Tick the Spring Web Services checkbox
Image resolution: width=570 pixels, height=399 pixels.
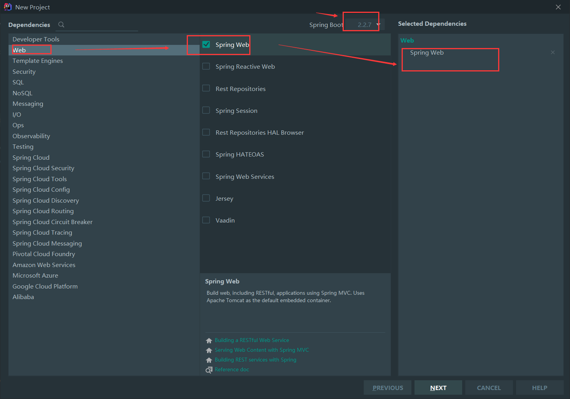click(206, 176)
